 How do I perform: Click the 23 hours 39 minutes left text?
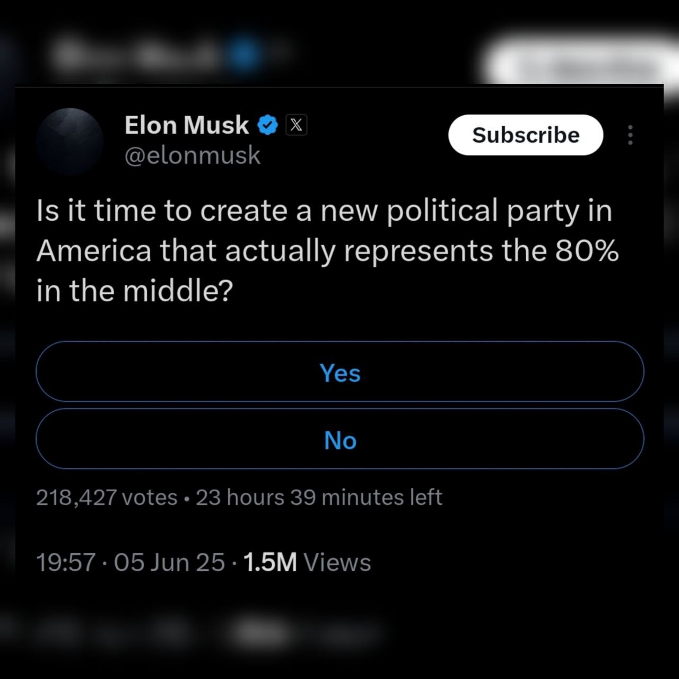tap(319, 498)
